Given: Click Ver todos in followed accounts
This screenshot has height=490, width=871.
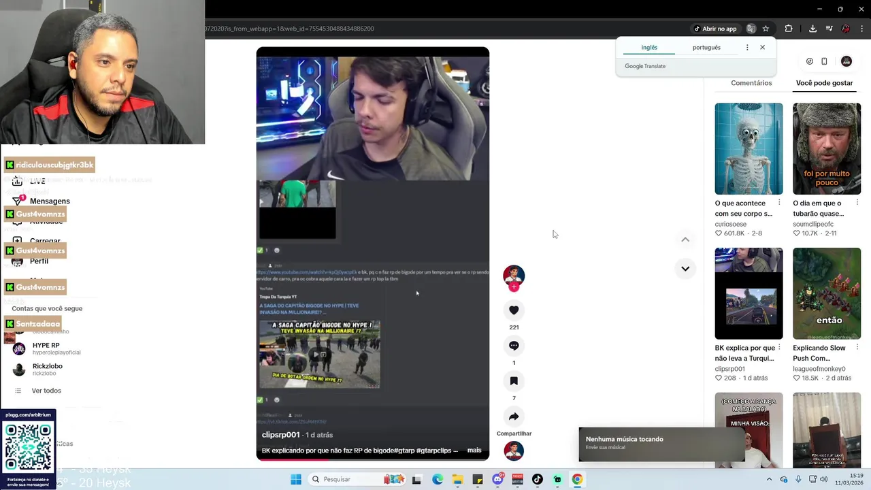Looking at the screenshot, I should coord(46,391).
